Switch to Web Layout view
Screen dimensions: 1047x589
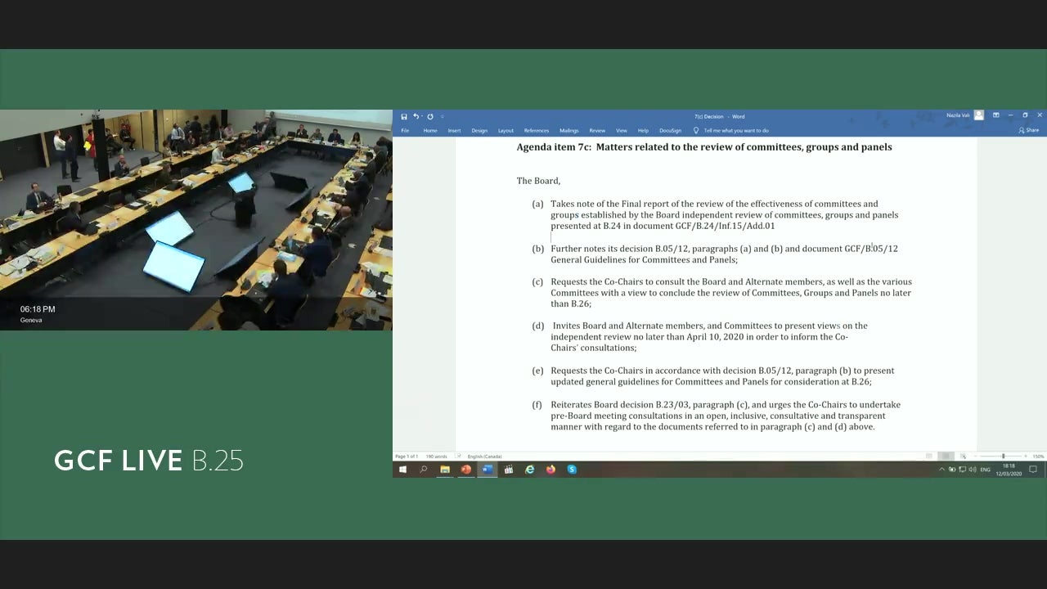963,456
